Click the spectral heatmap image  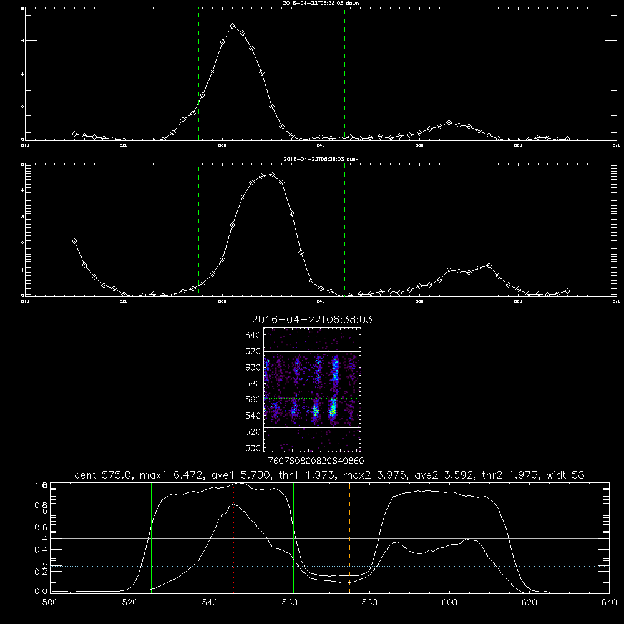313,389
